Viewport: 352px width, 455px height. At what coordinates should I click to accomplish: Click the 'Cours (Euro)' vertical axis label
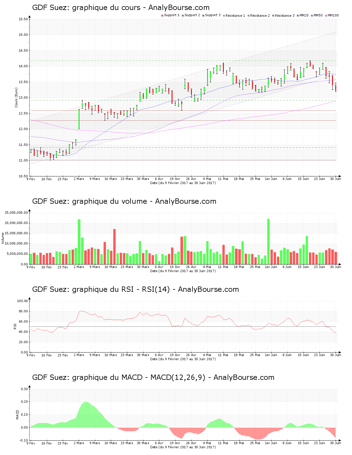click(x=16, y=97)
